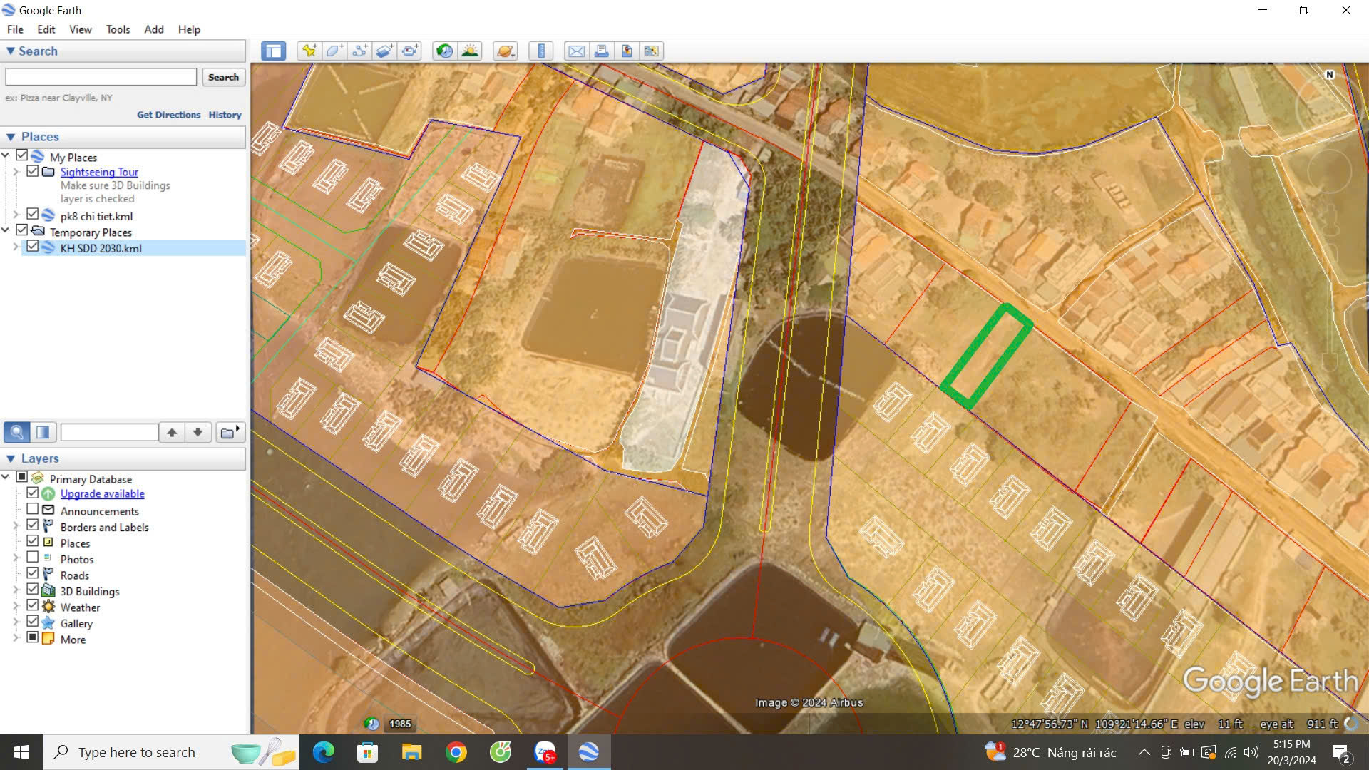Open Windows Start menu
Image resolution: width=1369 pixels, height=770 pixels.
(21, 752)
